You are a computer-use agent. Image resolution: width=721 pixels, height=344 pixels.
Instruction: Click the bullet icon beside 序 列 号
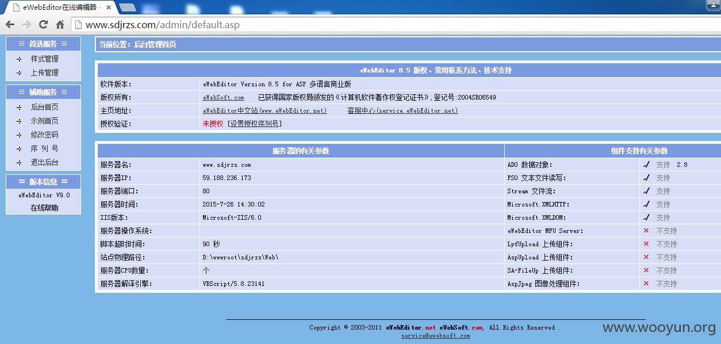(x=19, y=148)
